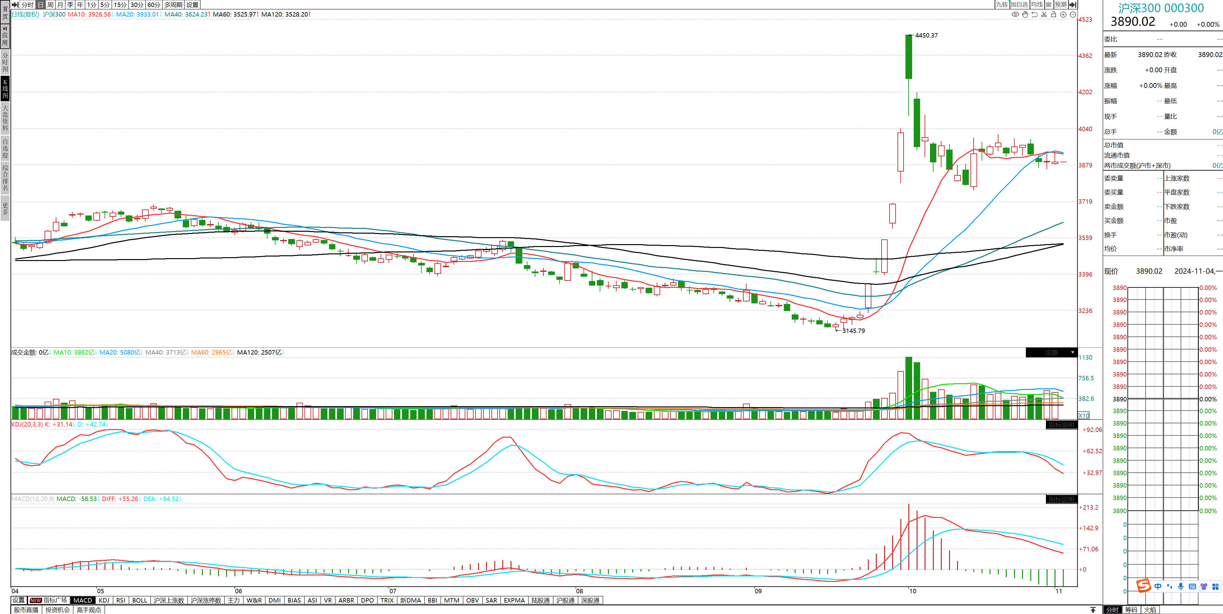Select the scissors cut tool icon
Image resolution: width=1223 pixels, height=614 pixels.
pyautogui.click(x=1044, y=15)
